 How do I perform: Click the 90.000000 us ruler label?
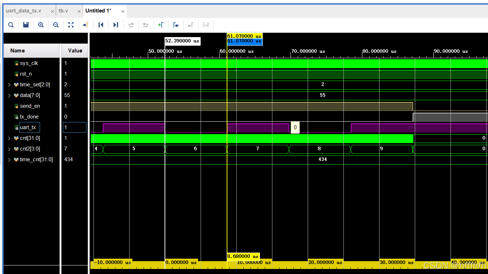click(x=451, y=51)
